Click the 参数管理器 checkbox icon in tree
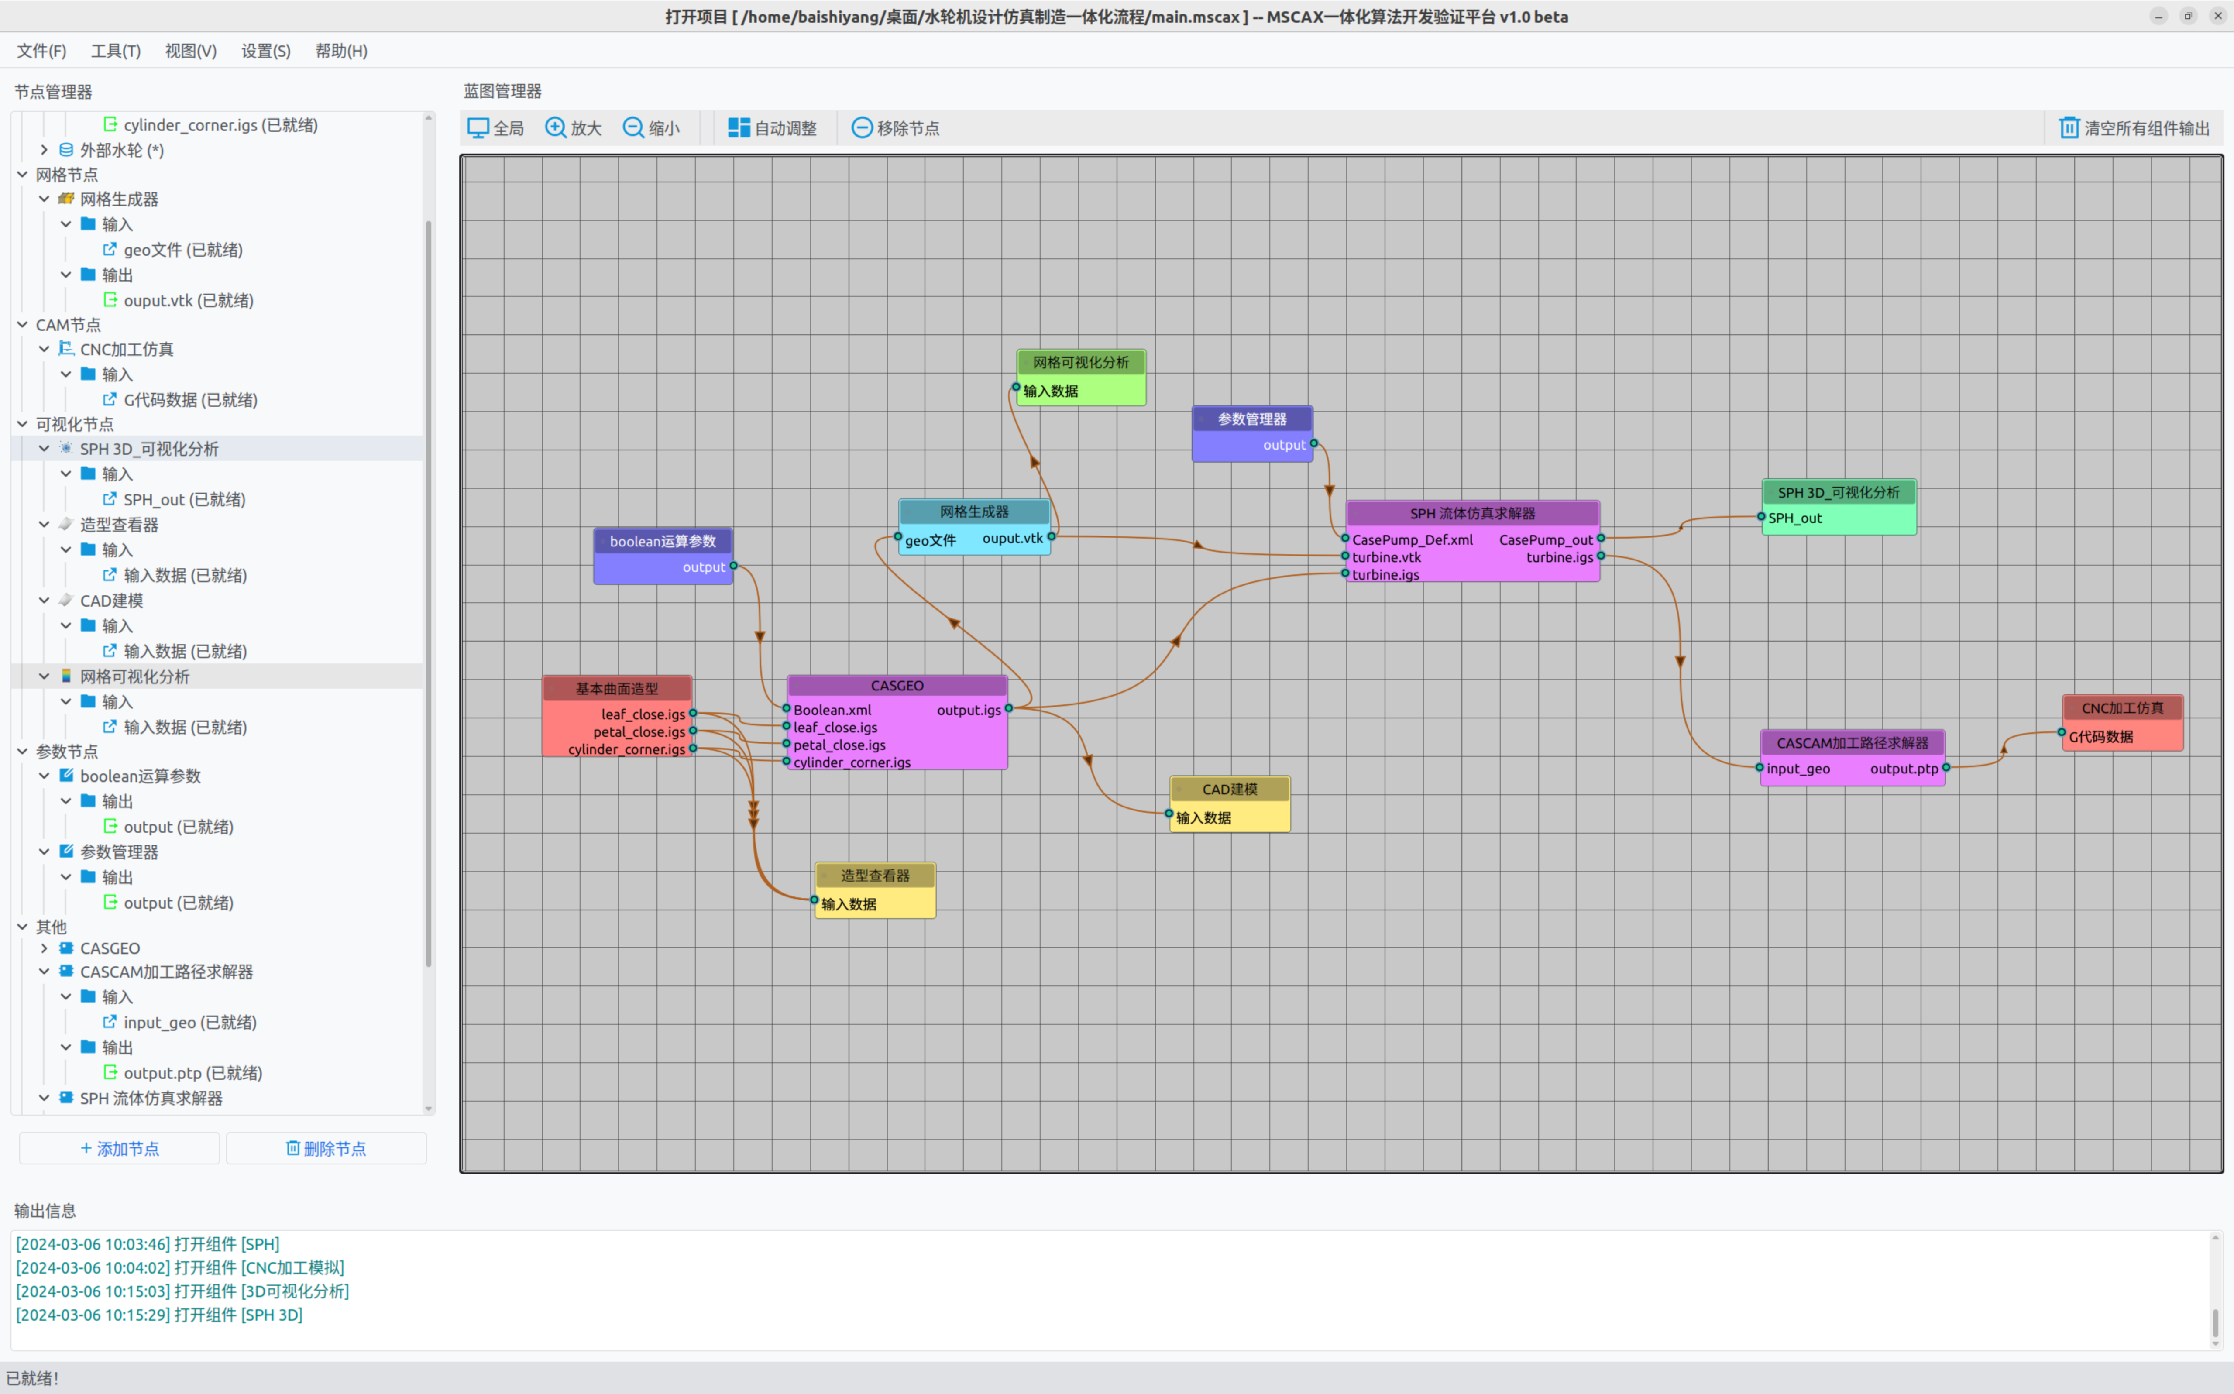The width and height of the screenshot is (2234, 1394). [x=66, y=852]
